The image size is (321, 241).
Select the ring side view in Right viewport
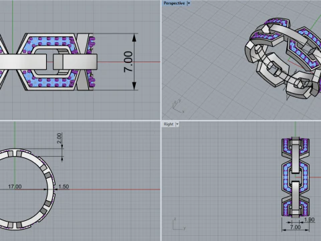click(296, 177)
